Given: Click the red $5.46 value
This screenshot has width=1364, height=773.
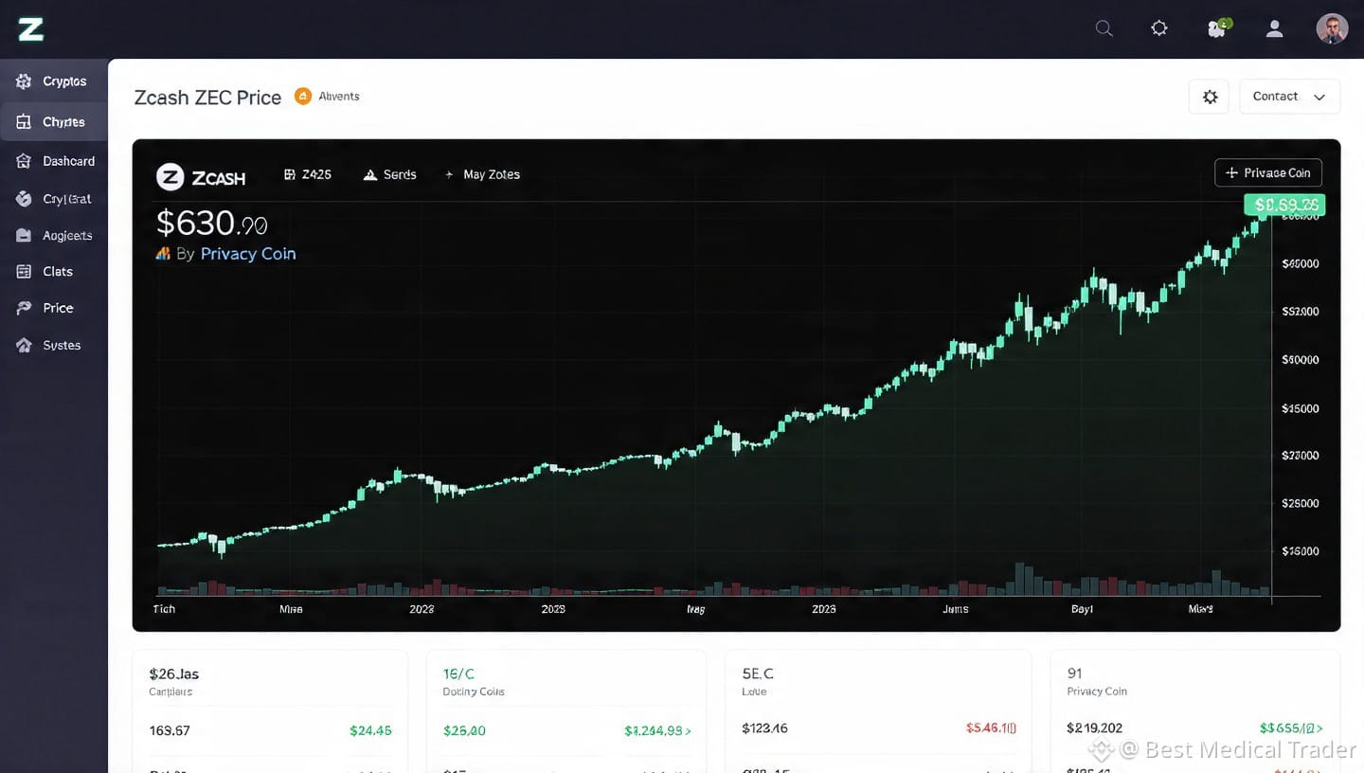Looking at the screenshot, I should coord(991,728).
